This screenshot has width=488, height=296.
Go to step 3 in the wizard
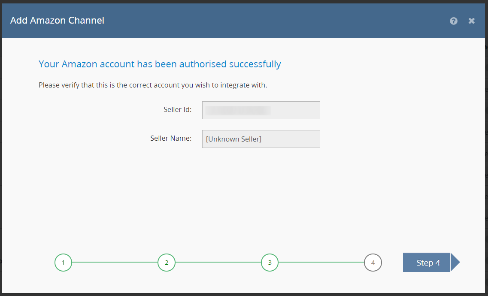click(270, 263)
